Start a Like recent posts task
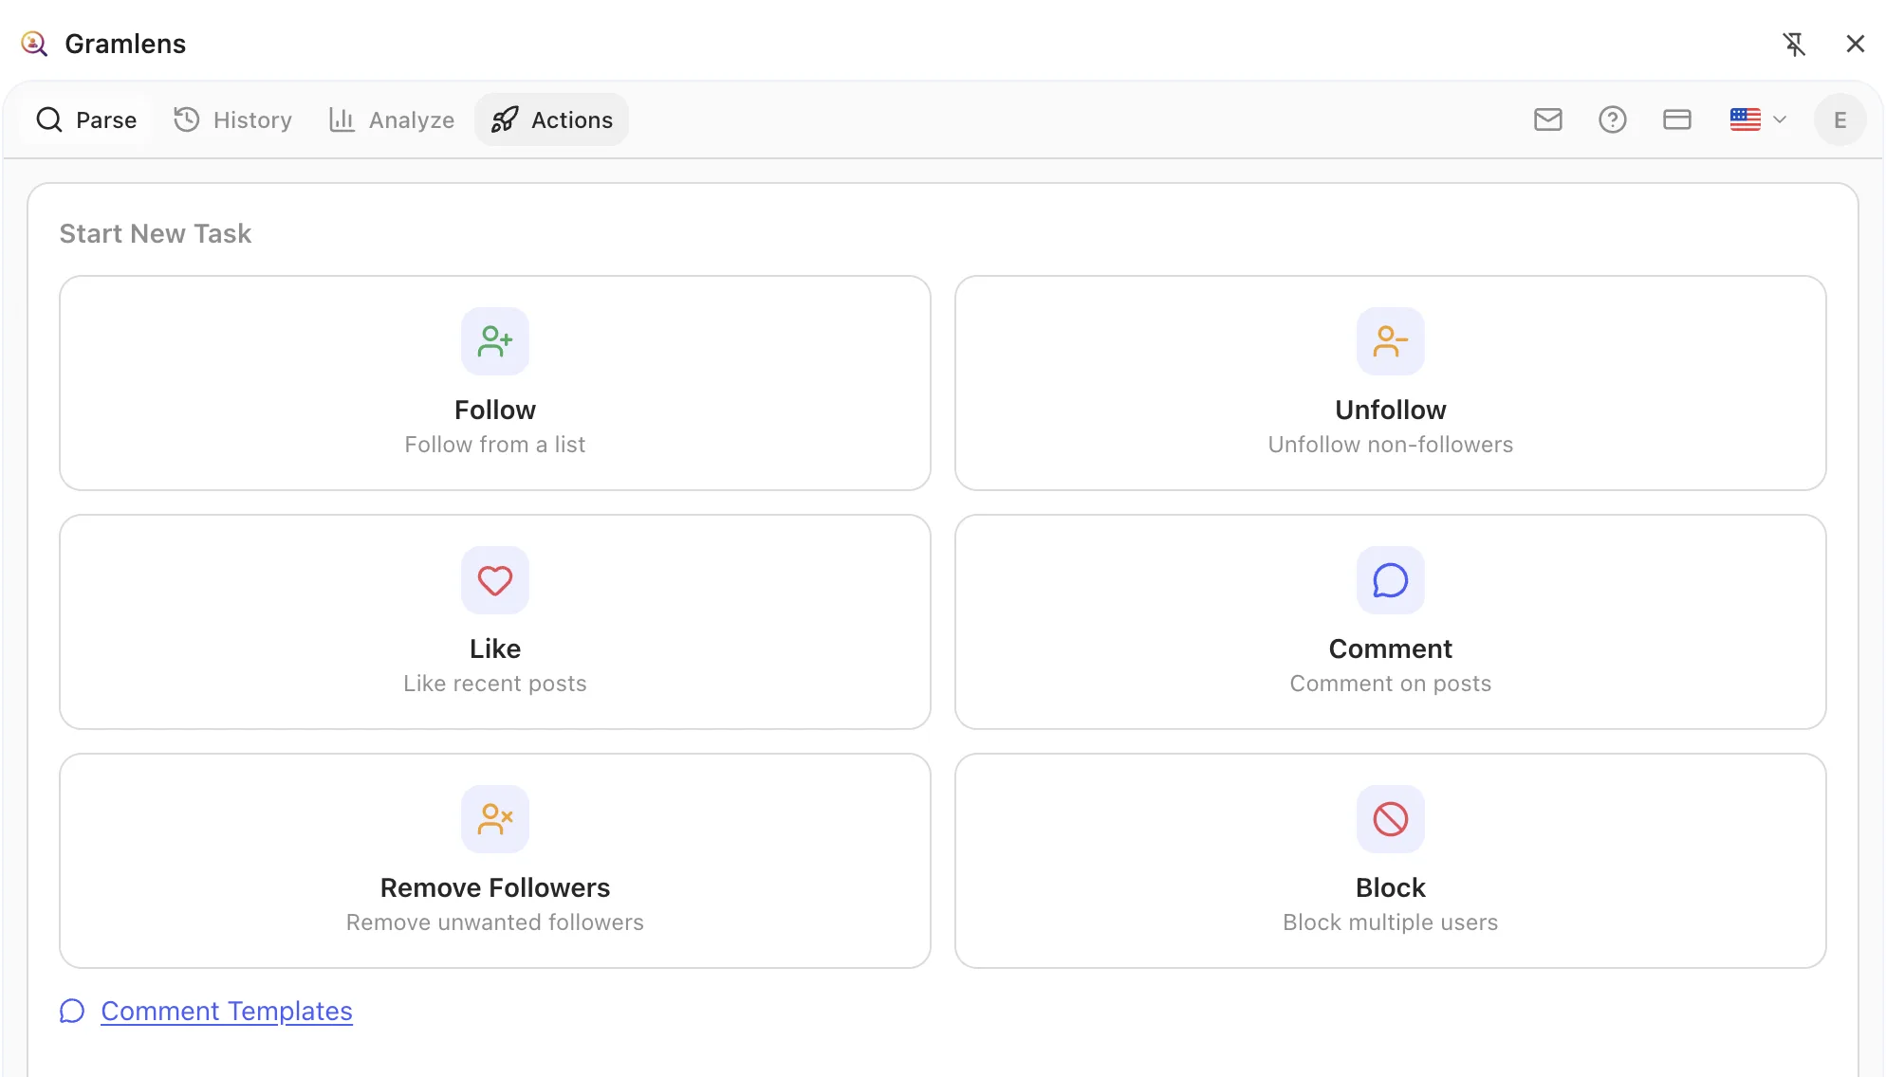Image resolution: width=1886 pixels, height=1077 pixels. click(494, 622)
